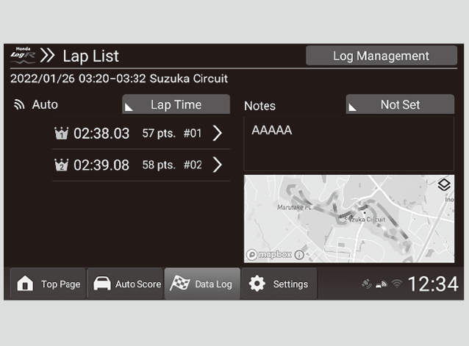Click the Honda LogR logo
Screen dimensions: 469x346
pyautogui.click(x=24, y=55)
